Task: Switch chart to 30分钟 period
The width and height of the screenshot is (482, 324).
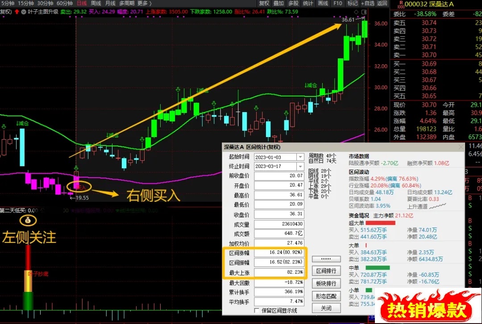Action: point(45,4)
